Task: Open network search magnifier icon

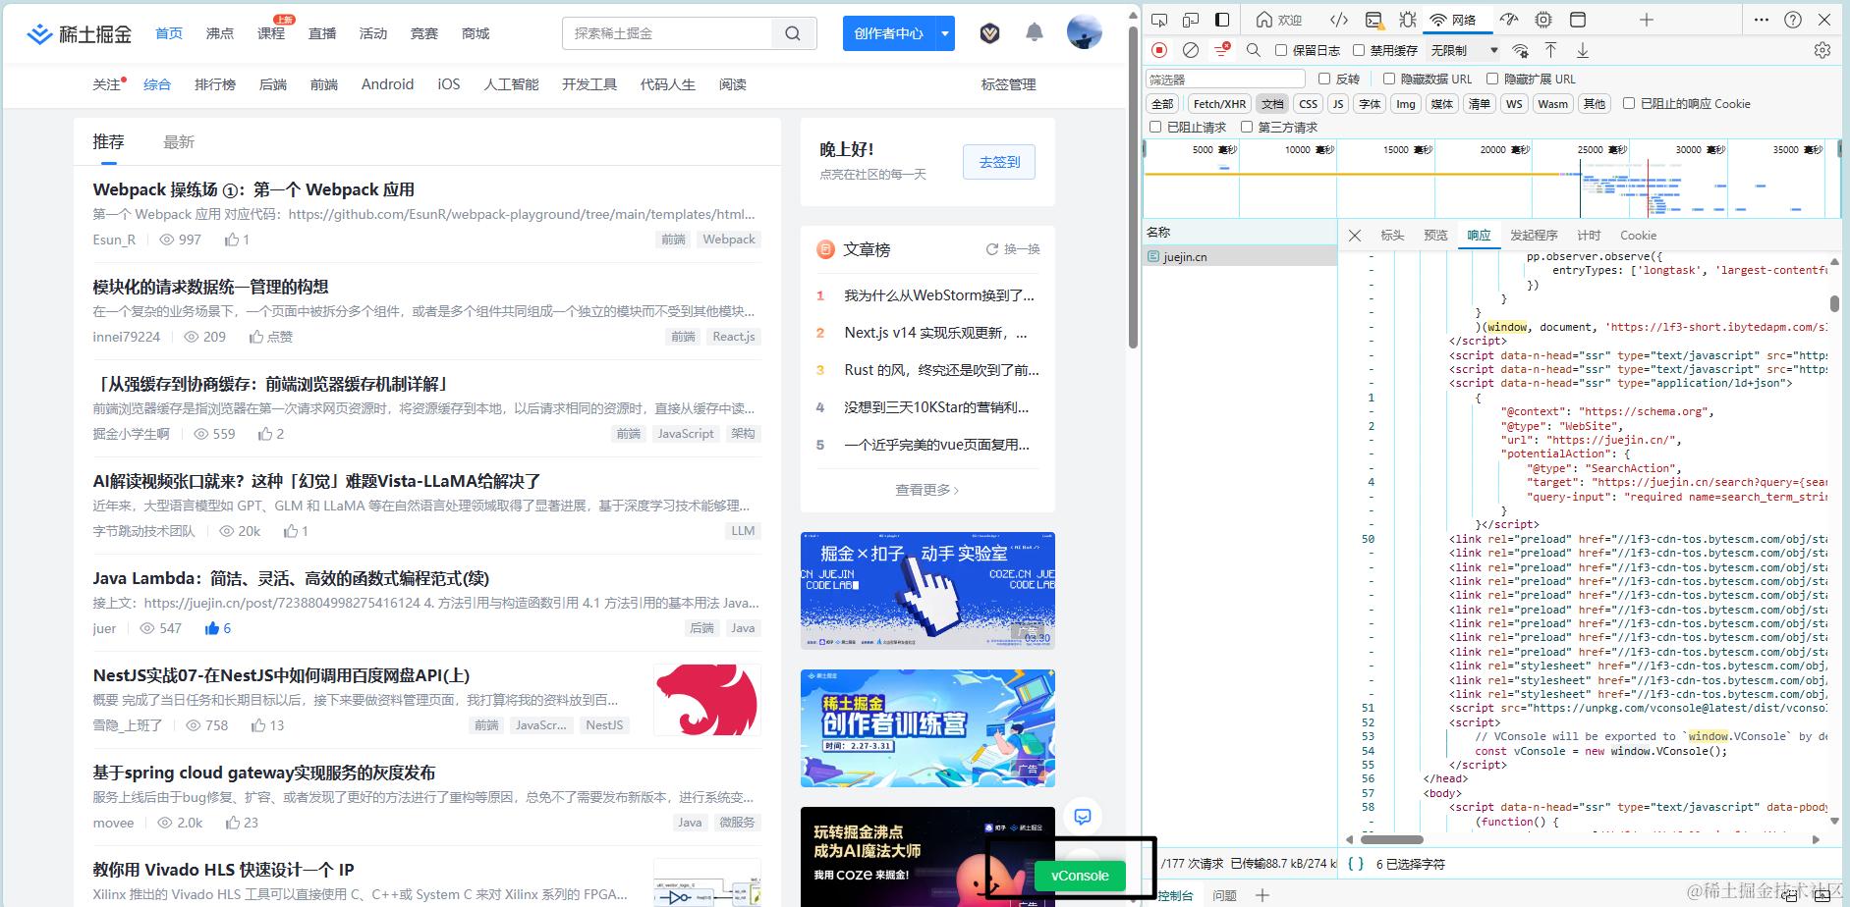Action: tap(1254, 50)
